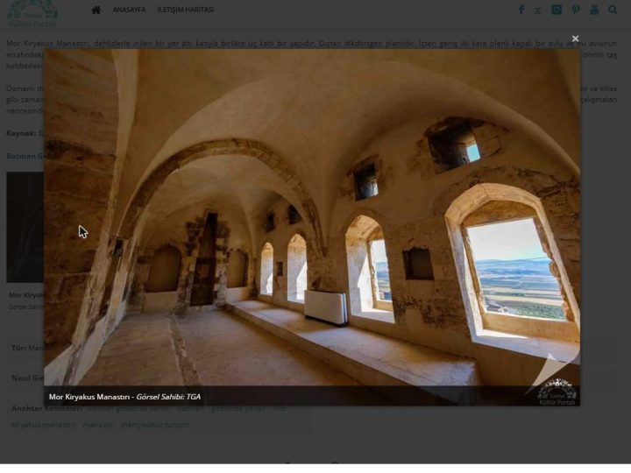The height and width of the screenshot is (473, 631).
Task: Click the dark thumbnail behind the lightbox
Action: pyautogui.click(x=25, y=227)
